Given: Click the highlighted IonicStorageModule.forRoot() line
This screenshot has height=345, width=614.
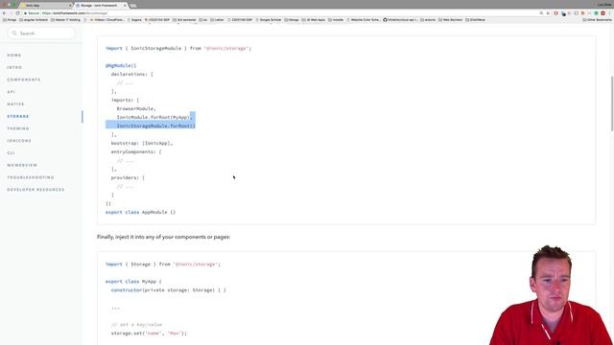Looking at the screenshot, I should point(155,126).
